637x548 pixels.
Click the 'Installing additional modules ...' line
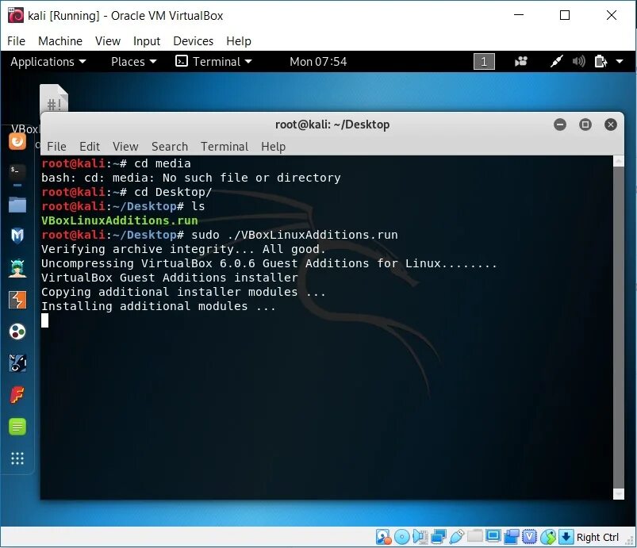click(x=159, y=306)
